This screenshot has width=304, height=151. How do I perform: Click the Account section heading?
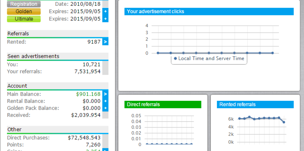(x=17, y=86)
